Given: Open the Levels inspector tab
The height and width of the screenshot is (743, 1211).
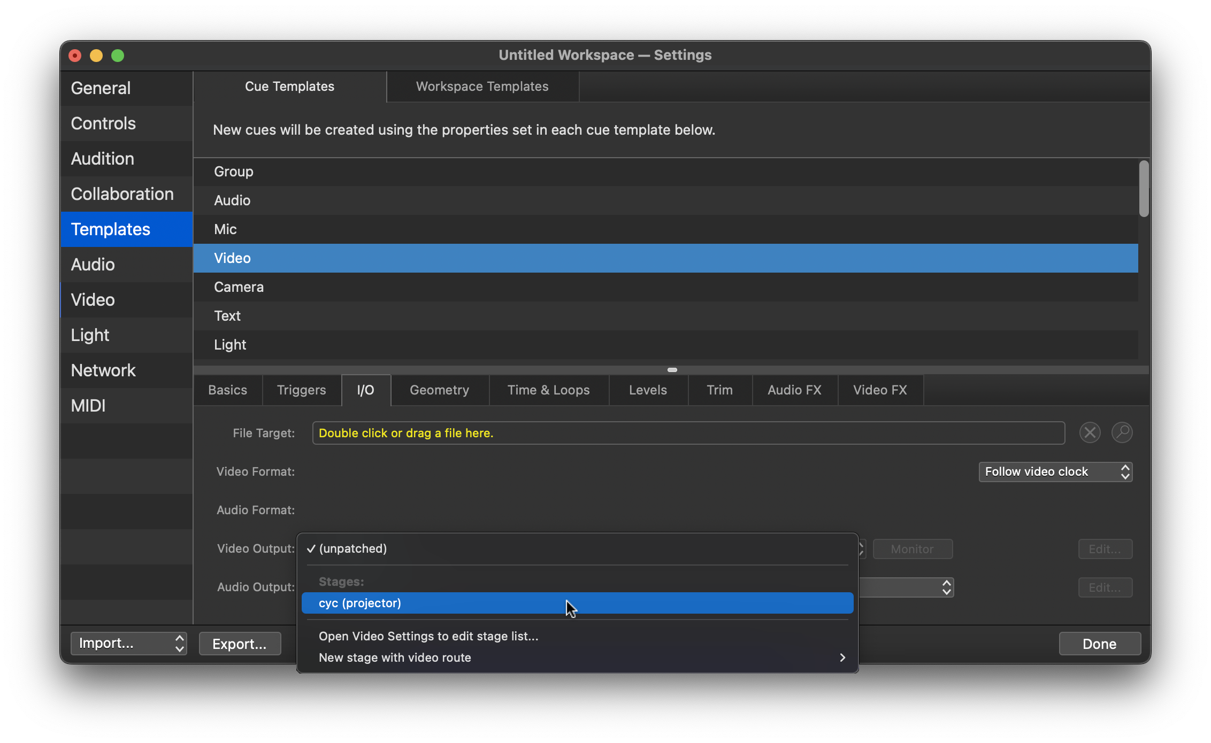Looking at the screenshot, I should click(x=648, y=390).
